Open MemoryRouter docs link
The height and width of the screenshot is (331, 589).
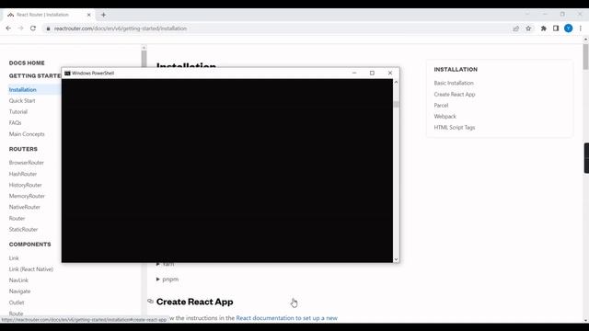coord(27,196)
